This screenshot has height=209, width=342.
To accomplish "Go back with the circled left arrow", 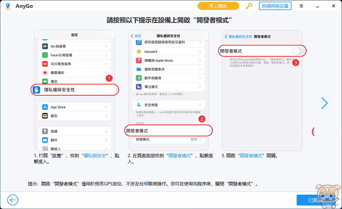I will point(13,200).
